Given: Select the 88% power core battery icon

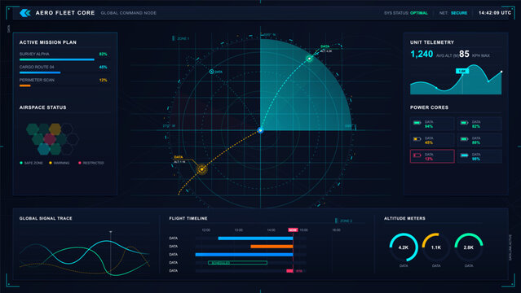Looking at the screenshot, I should [x=464, y=139].
